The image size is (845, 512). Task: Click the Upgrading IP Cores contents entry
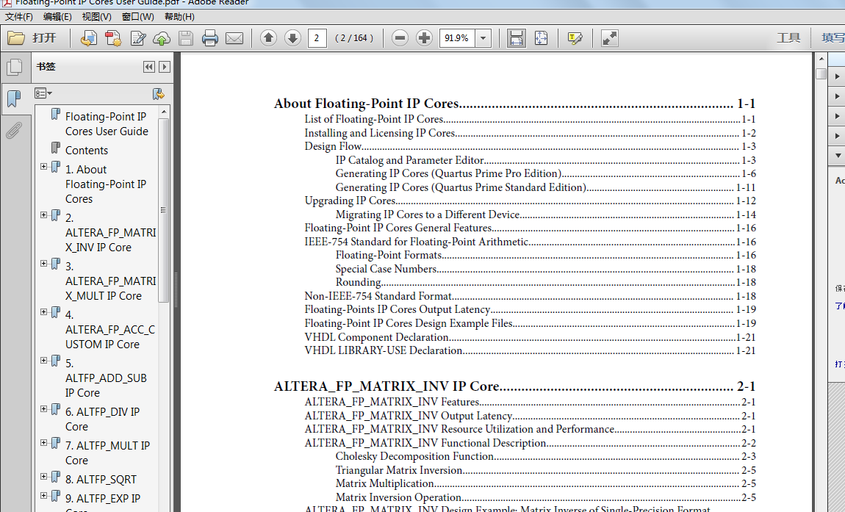coord(530,201)
